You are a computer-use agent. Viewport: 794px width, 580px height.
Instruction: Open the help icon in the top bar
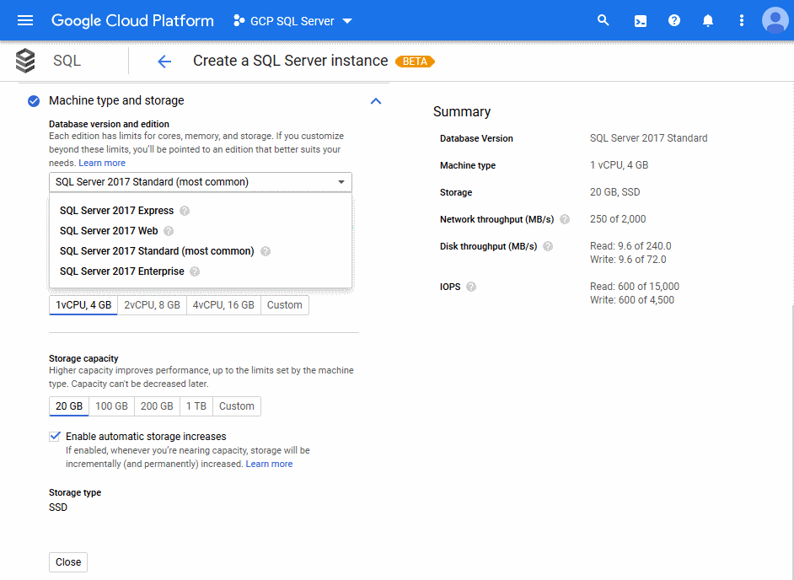[x=673, y=20]
